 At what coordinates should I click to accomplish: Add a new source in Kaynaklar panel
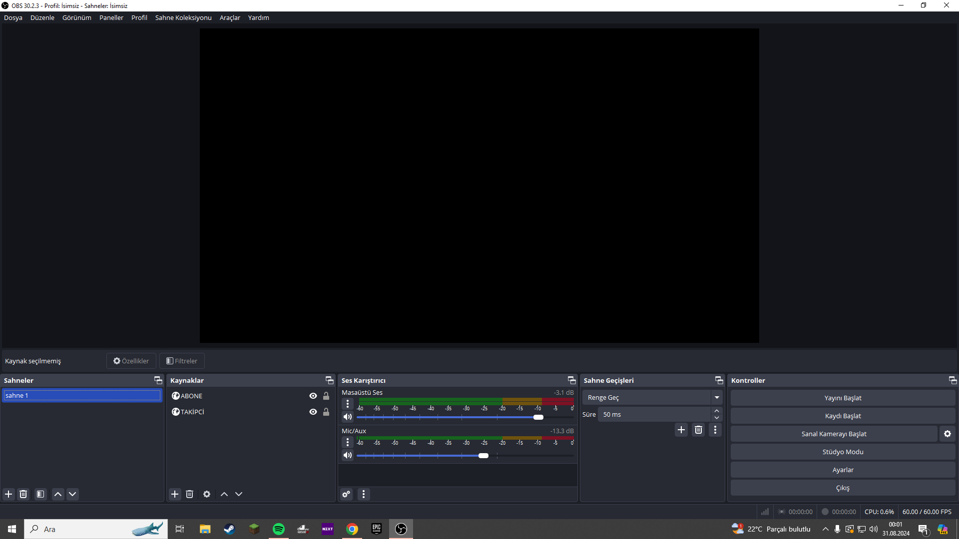click(x=175, y=494)
